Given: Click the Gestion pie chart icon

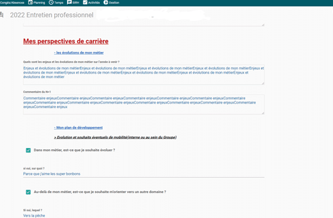Looking at the screenshot, I should [105, 2].
